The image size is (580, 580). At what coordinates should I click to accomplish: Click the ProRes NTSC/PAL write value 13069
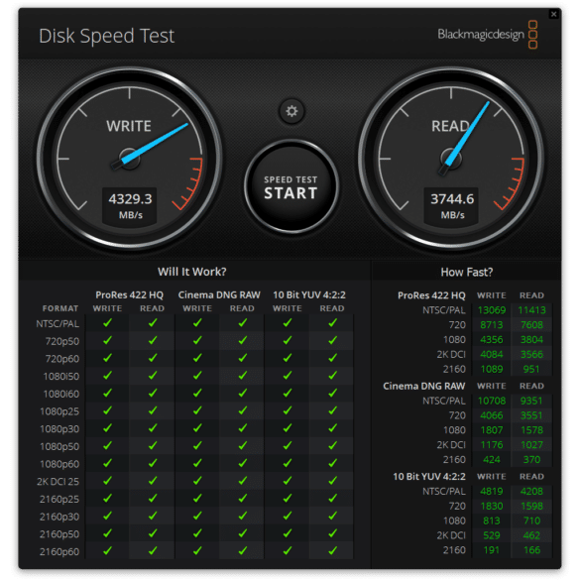(491, 310)
